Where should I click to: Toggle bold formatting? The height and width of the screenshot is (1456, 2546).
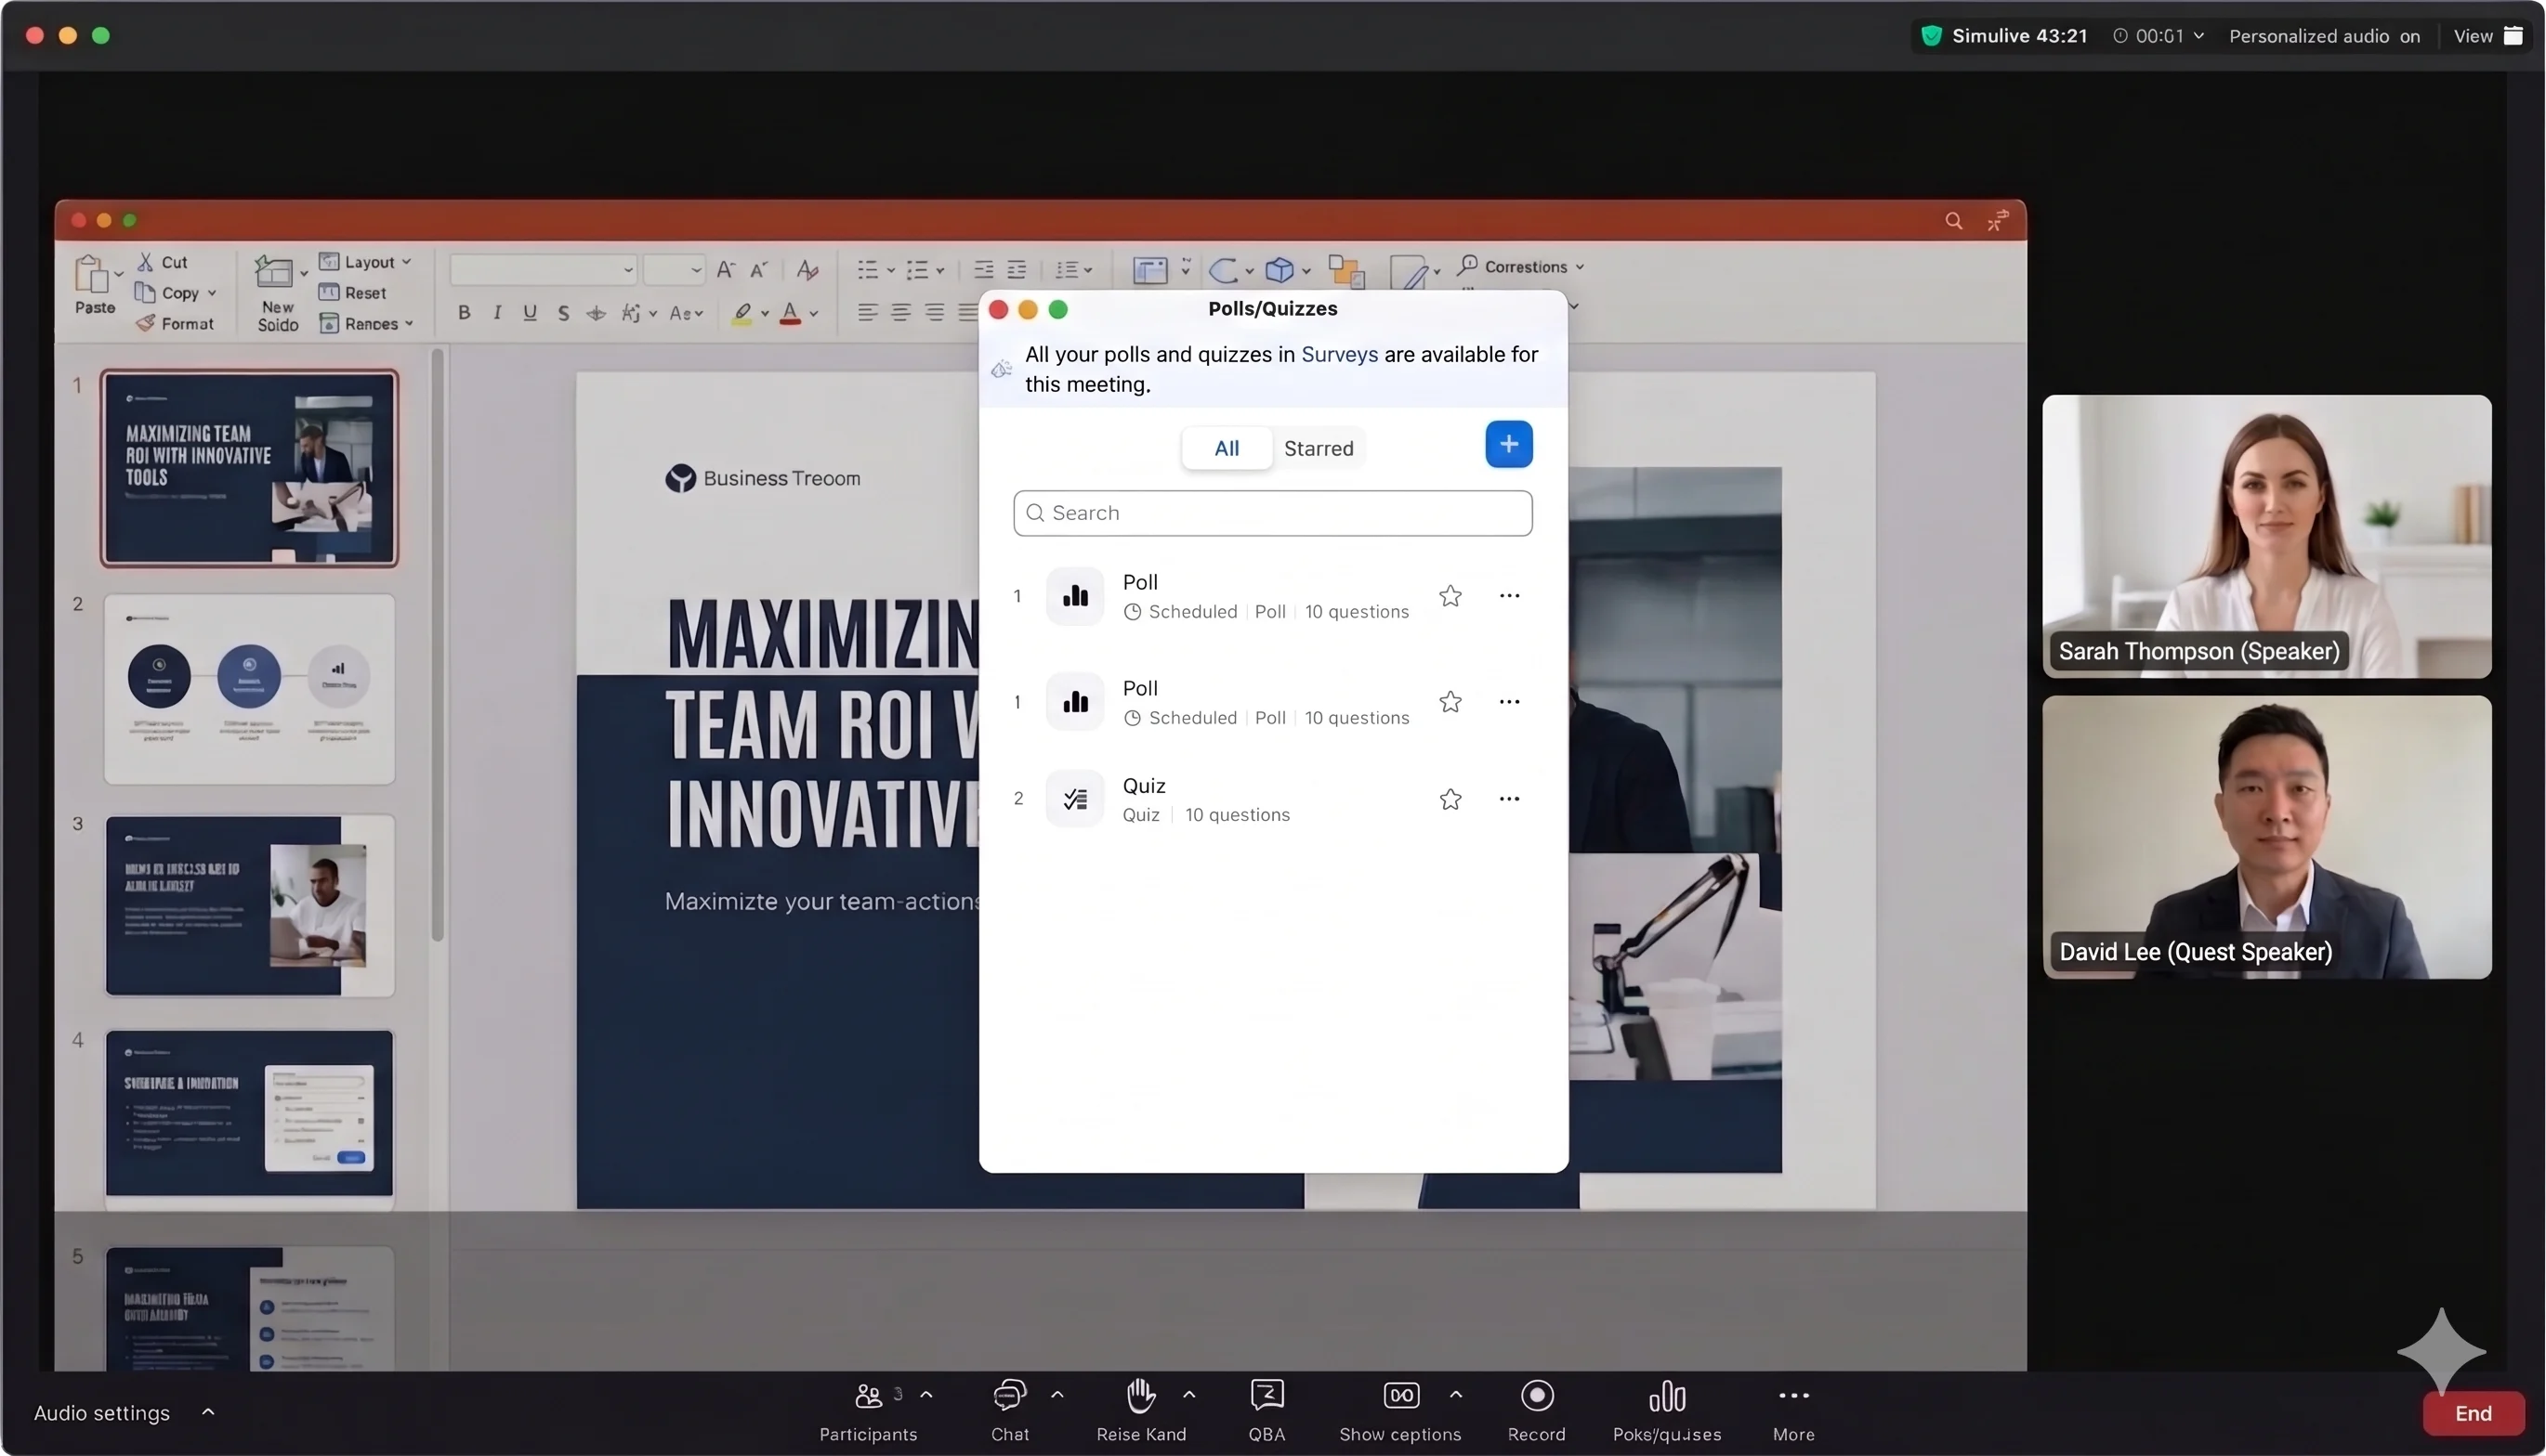[x=465, y=313]
